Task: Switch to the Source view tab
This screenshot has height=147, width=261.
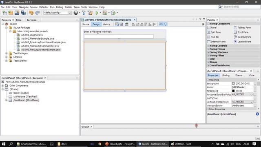Action: click(86, 24)
